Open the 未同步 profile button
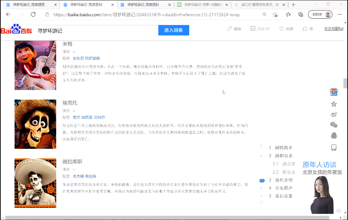This screenshot has height=220, width=348. [320, 15]
